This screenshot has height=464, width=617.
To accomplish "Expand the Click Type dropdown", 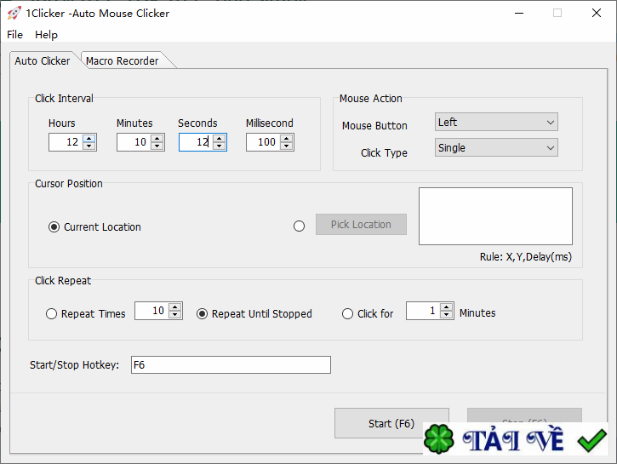I will (x=496, y=148).
